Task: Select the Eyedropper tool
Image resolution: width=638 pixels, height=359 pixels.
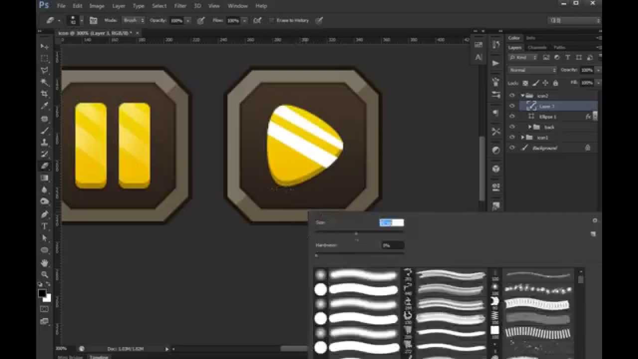Action: pos(45,106)
